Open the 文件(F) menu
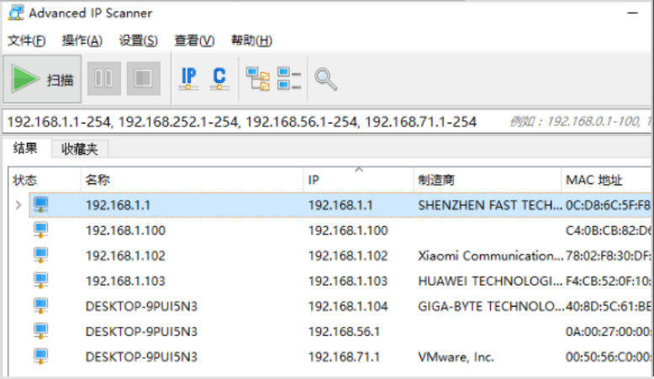 click(x=26, y=40)
